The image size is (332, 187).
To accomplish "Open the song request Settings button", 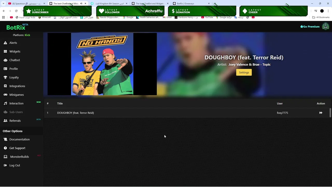I will (x=244, y=72).
